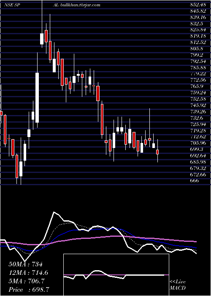Click the 759.24 price axis label

(197, 93)
